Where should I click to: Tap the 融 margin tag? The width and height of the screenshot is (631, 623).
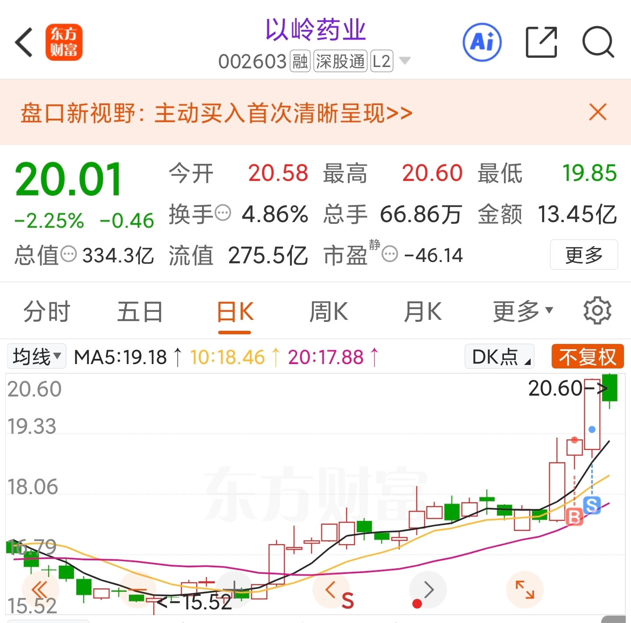coord(300,61)
